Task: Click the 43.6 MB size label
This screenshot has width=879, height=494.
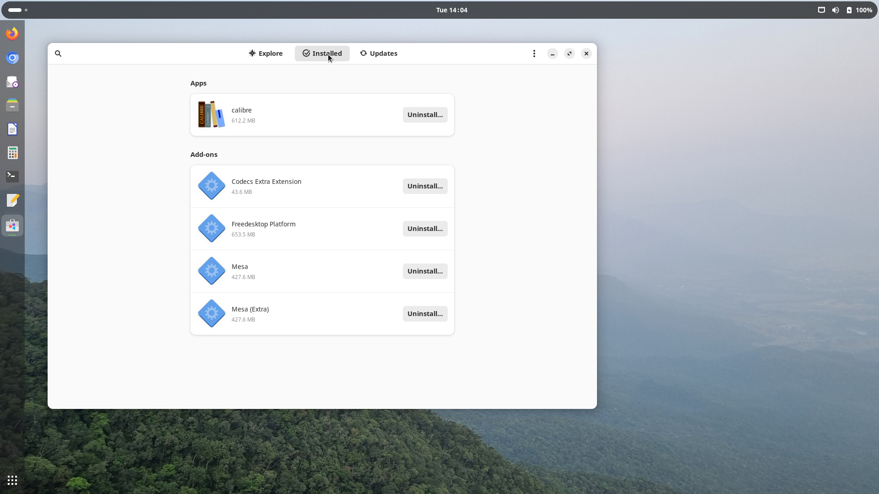Action: (x=242, y=192)
